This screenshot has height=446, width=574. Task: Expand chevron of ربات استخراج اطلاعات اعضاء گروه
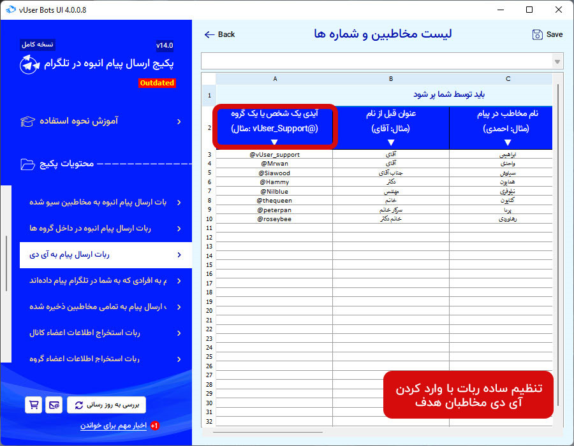pos(179,359)
